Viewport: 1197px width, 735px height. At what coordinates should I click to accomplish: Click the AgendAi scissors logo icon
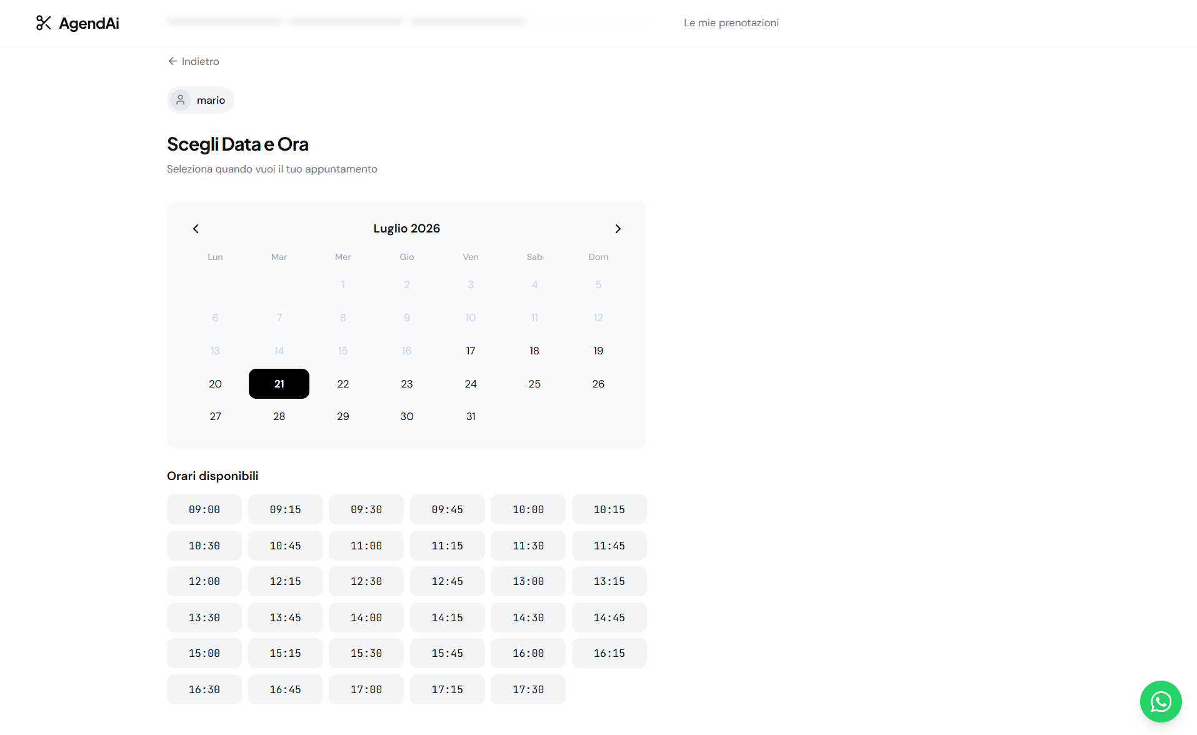43,23
